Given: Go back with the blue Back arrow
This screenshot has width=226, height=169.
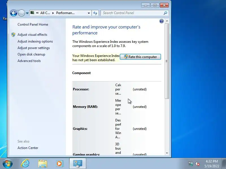Looking at the screenshot, I should pyautogui.click(x=14, y=13).
